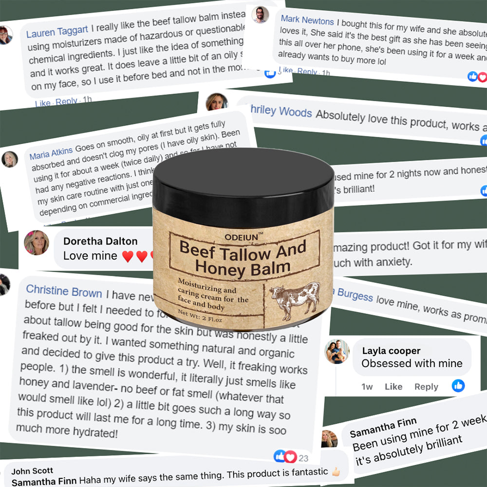487x487 pixels.
Task: Click the cow illustration on the jar label
Action: (295, 300)
